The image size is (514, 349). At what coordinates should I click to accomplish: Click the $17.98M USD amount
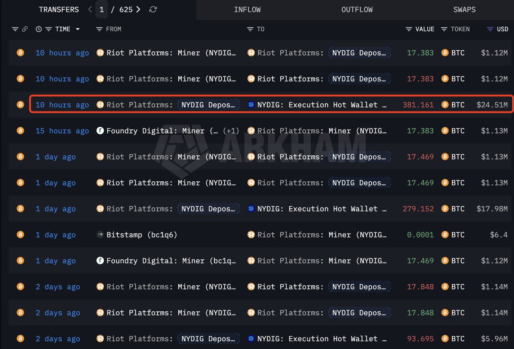click(x=492, y=209)
